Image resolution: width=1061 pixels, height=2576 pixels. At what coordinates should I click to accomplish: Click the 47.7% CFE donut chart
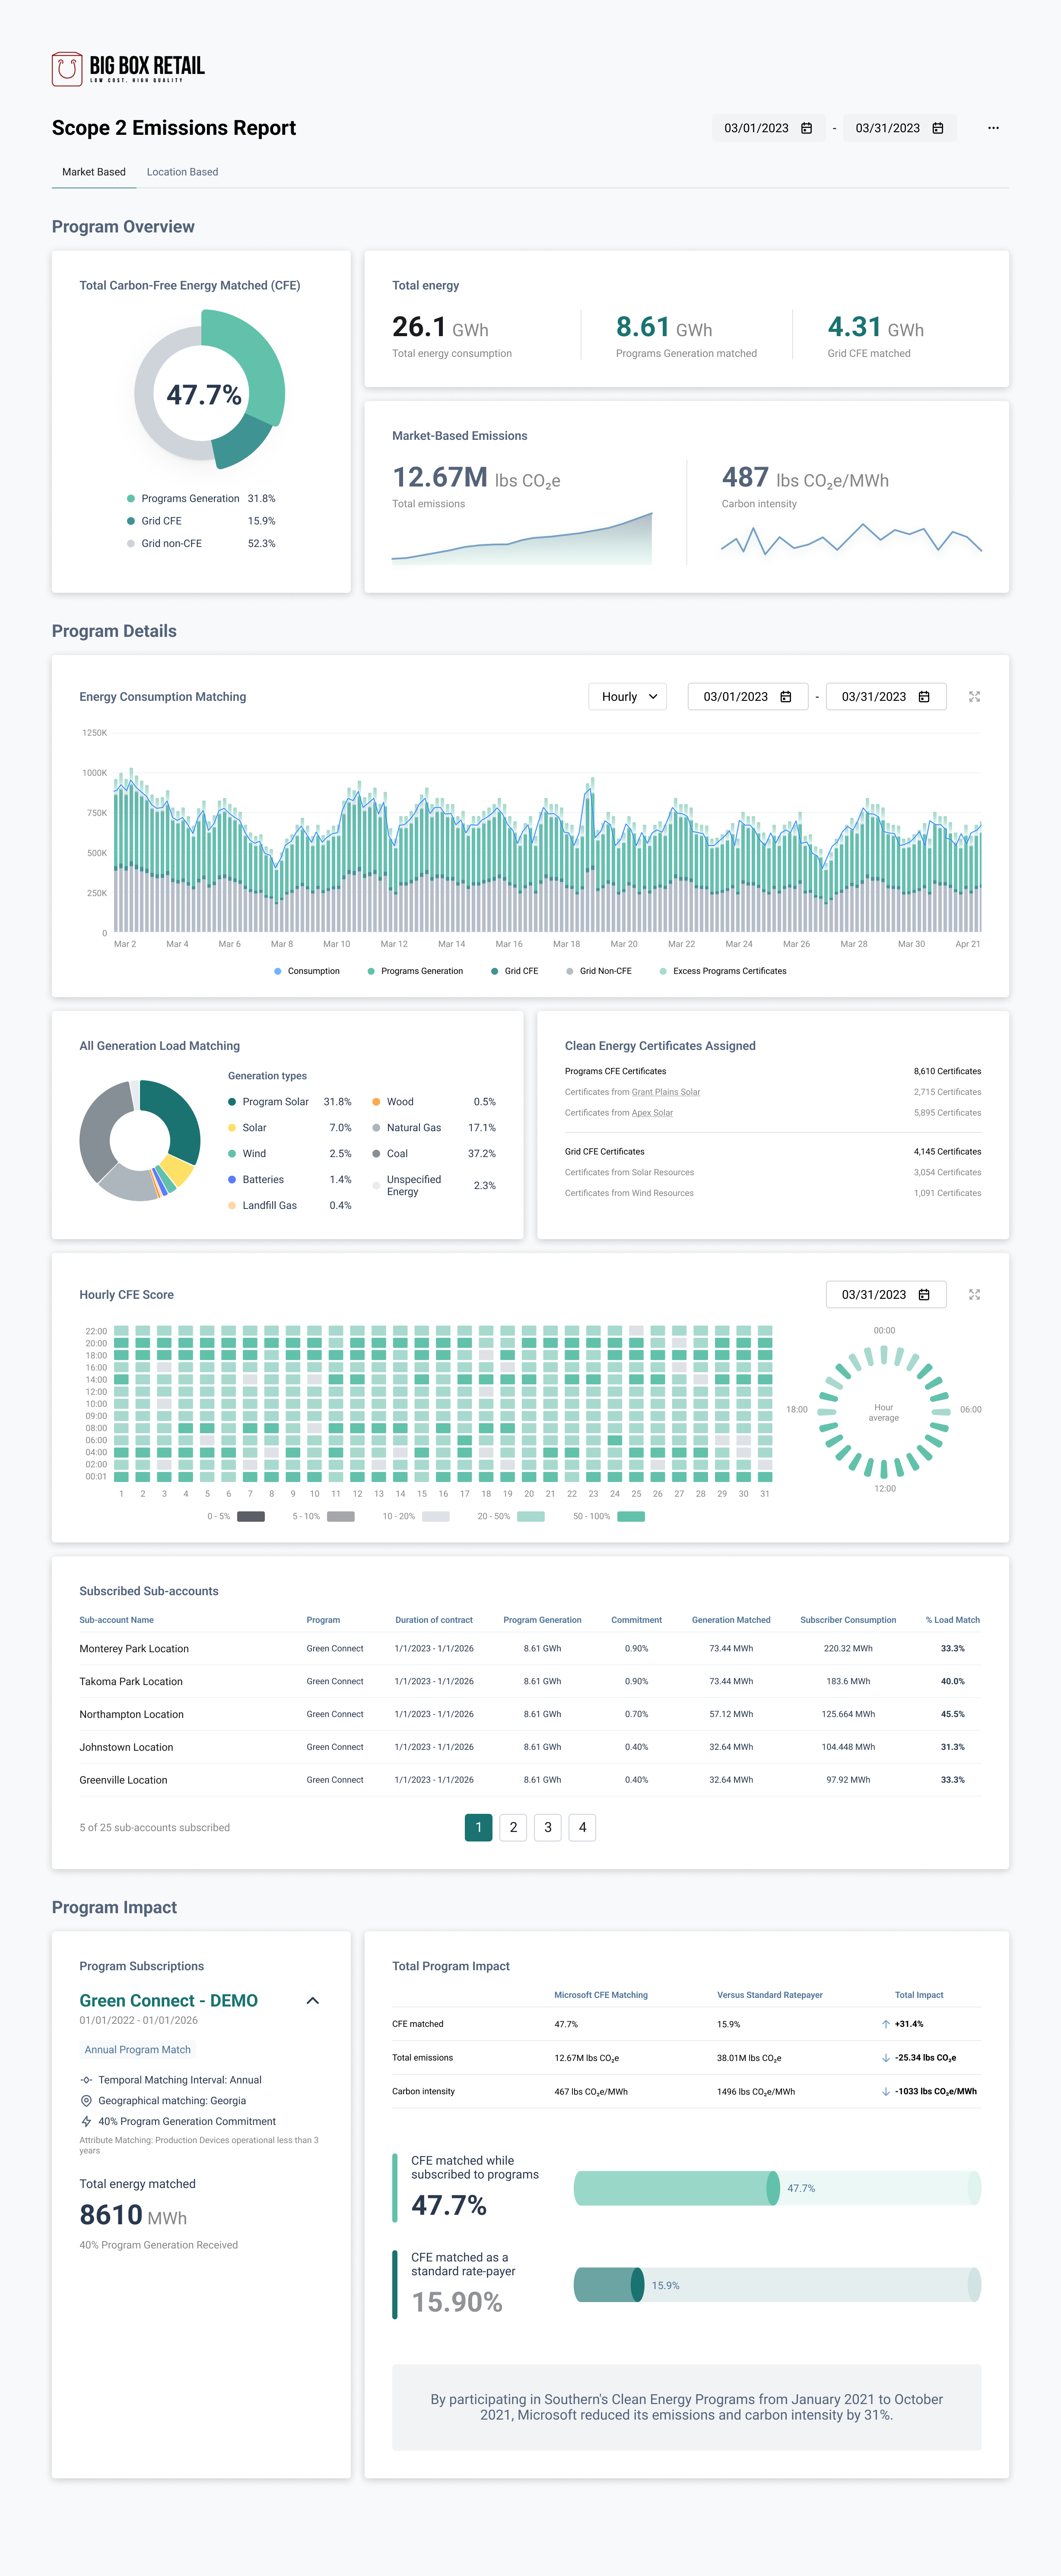click(x=209, y=391)
